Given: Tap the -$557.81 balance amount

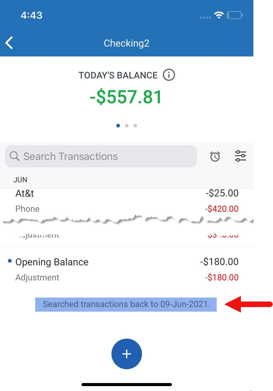Looking at the screenshot, I should (x=126, y=97).
